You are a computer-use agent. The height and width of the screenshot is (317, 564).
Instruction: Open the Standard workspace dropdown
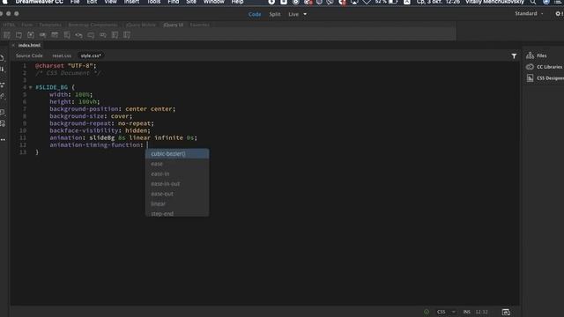(x=529, y=14)
